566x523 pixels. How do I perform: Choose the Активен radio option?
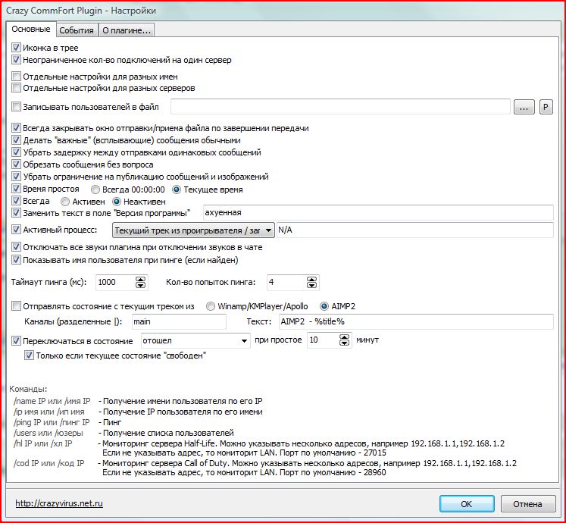click(64, 202)
